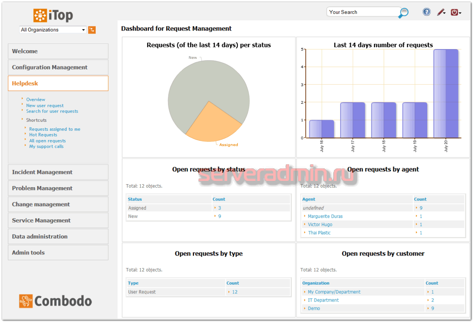Open the Service Management menu
The image size is (473, 322).
tap(58, 220)
